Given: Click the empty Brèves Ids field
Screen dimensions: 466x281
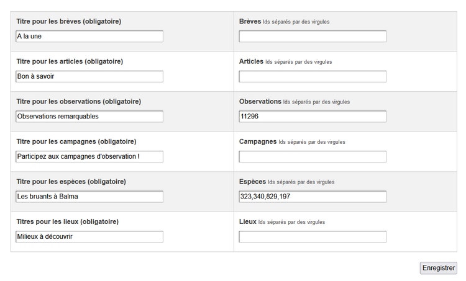Looking at the screenshot, I should click(313, 37).
